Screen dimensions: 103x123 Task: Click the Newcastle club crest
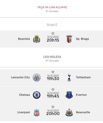coord(69,112)
